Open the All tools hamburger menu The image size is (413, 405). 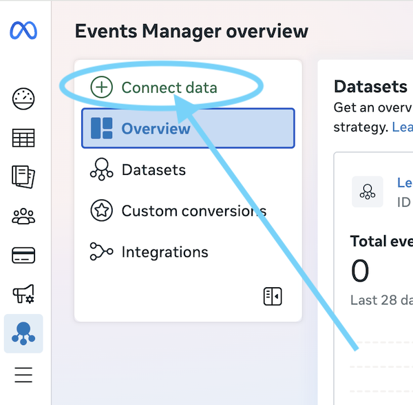[x=23, y=375]
